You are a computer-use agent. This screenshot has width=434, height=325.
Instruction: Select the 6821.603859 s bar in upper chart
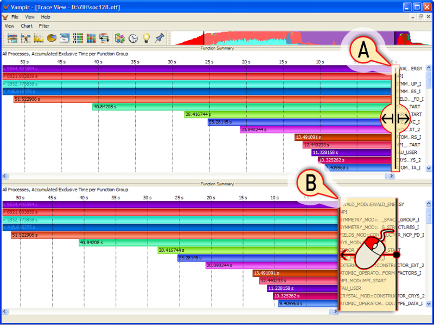pos(197,76)
